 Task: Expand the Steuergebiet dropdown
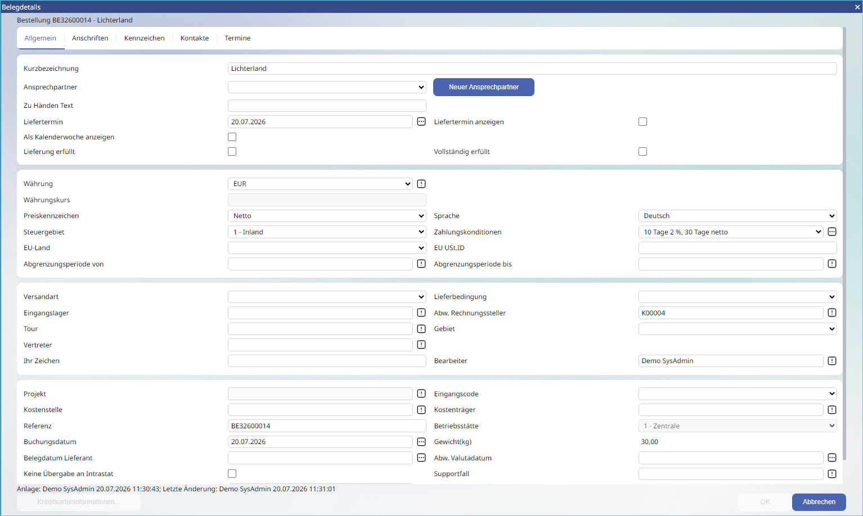[x=327, y=232]
